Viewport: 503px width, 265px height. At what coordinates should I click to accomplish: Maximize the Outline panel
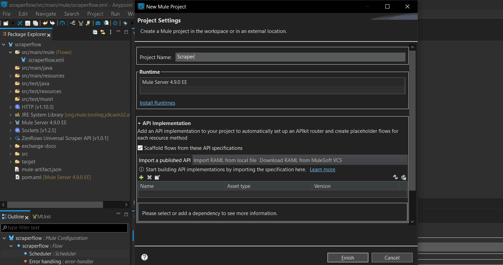tap(126, 214)
